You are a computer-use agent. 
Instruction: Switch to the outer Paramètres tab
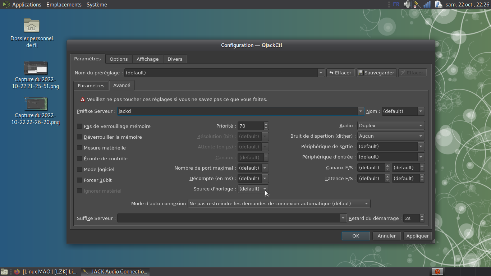tap(88, 59)
